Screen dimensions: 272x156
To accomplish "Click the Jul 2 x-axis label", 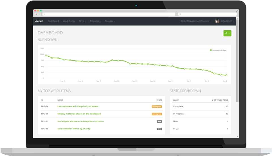I will tap(189, 81).
